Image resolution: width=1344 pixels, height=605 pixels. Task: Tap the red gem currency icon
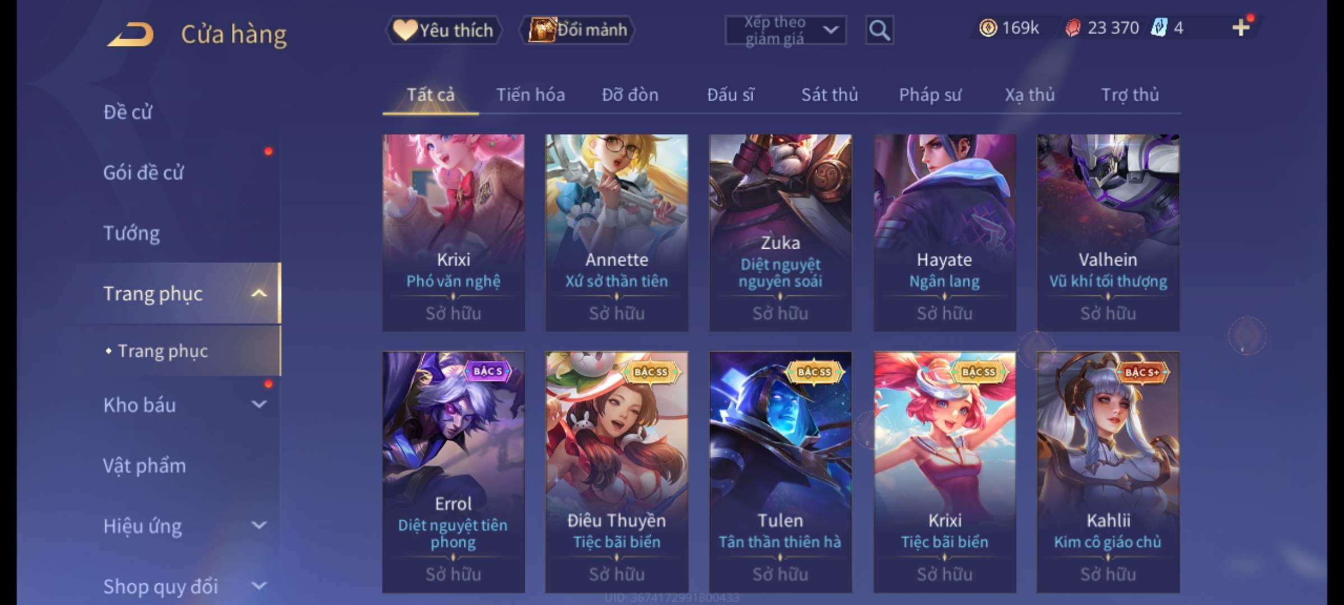pyautogui.click(x=1072, y=27)
